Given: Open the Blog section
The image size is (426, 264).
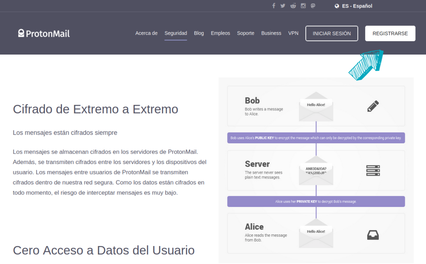Looking at the screenshot, I should click(199, 33).
